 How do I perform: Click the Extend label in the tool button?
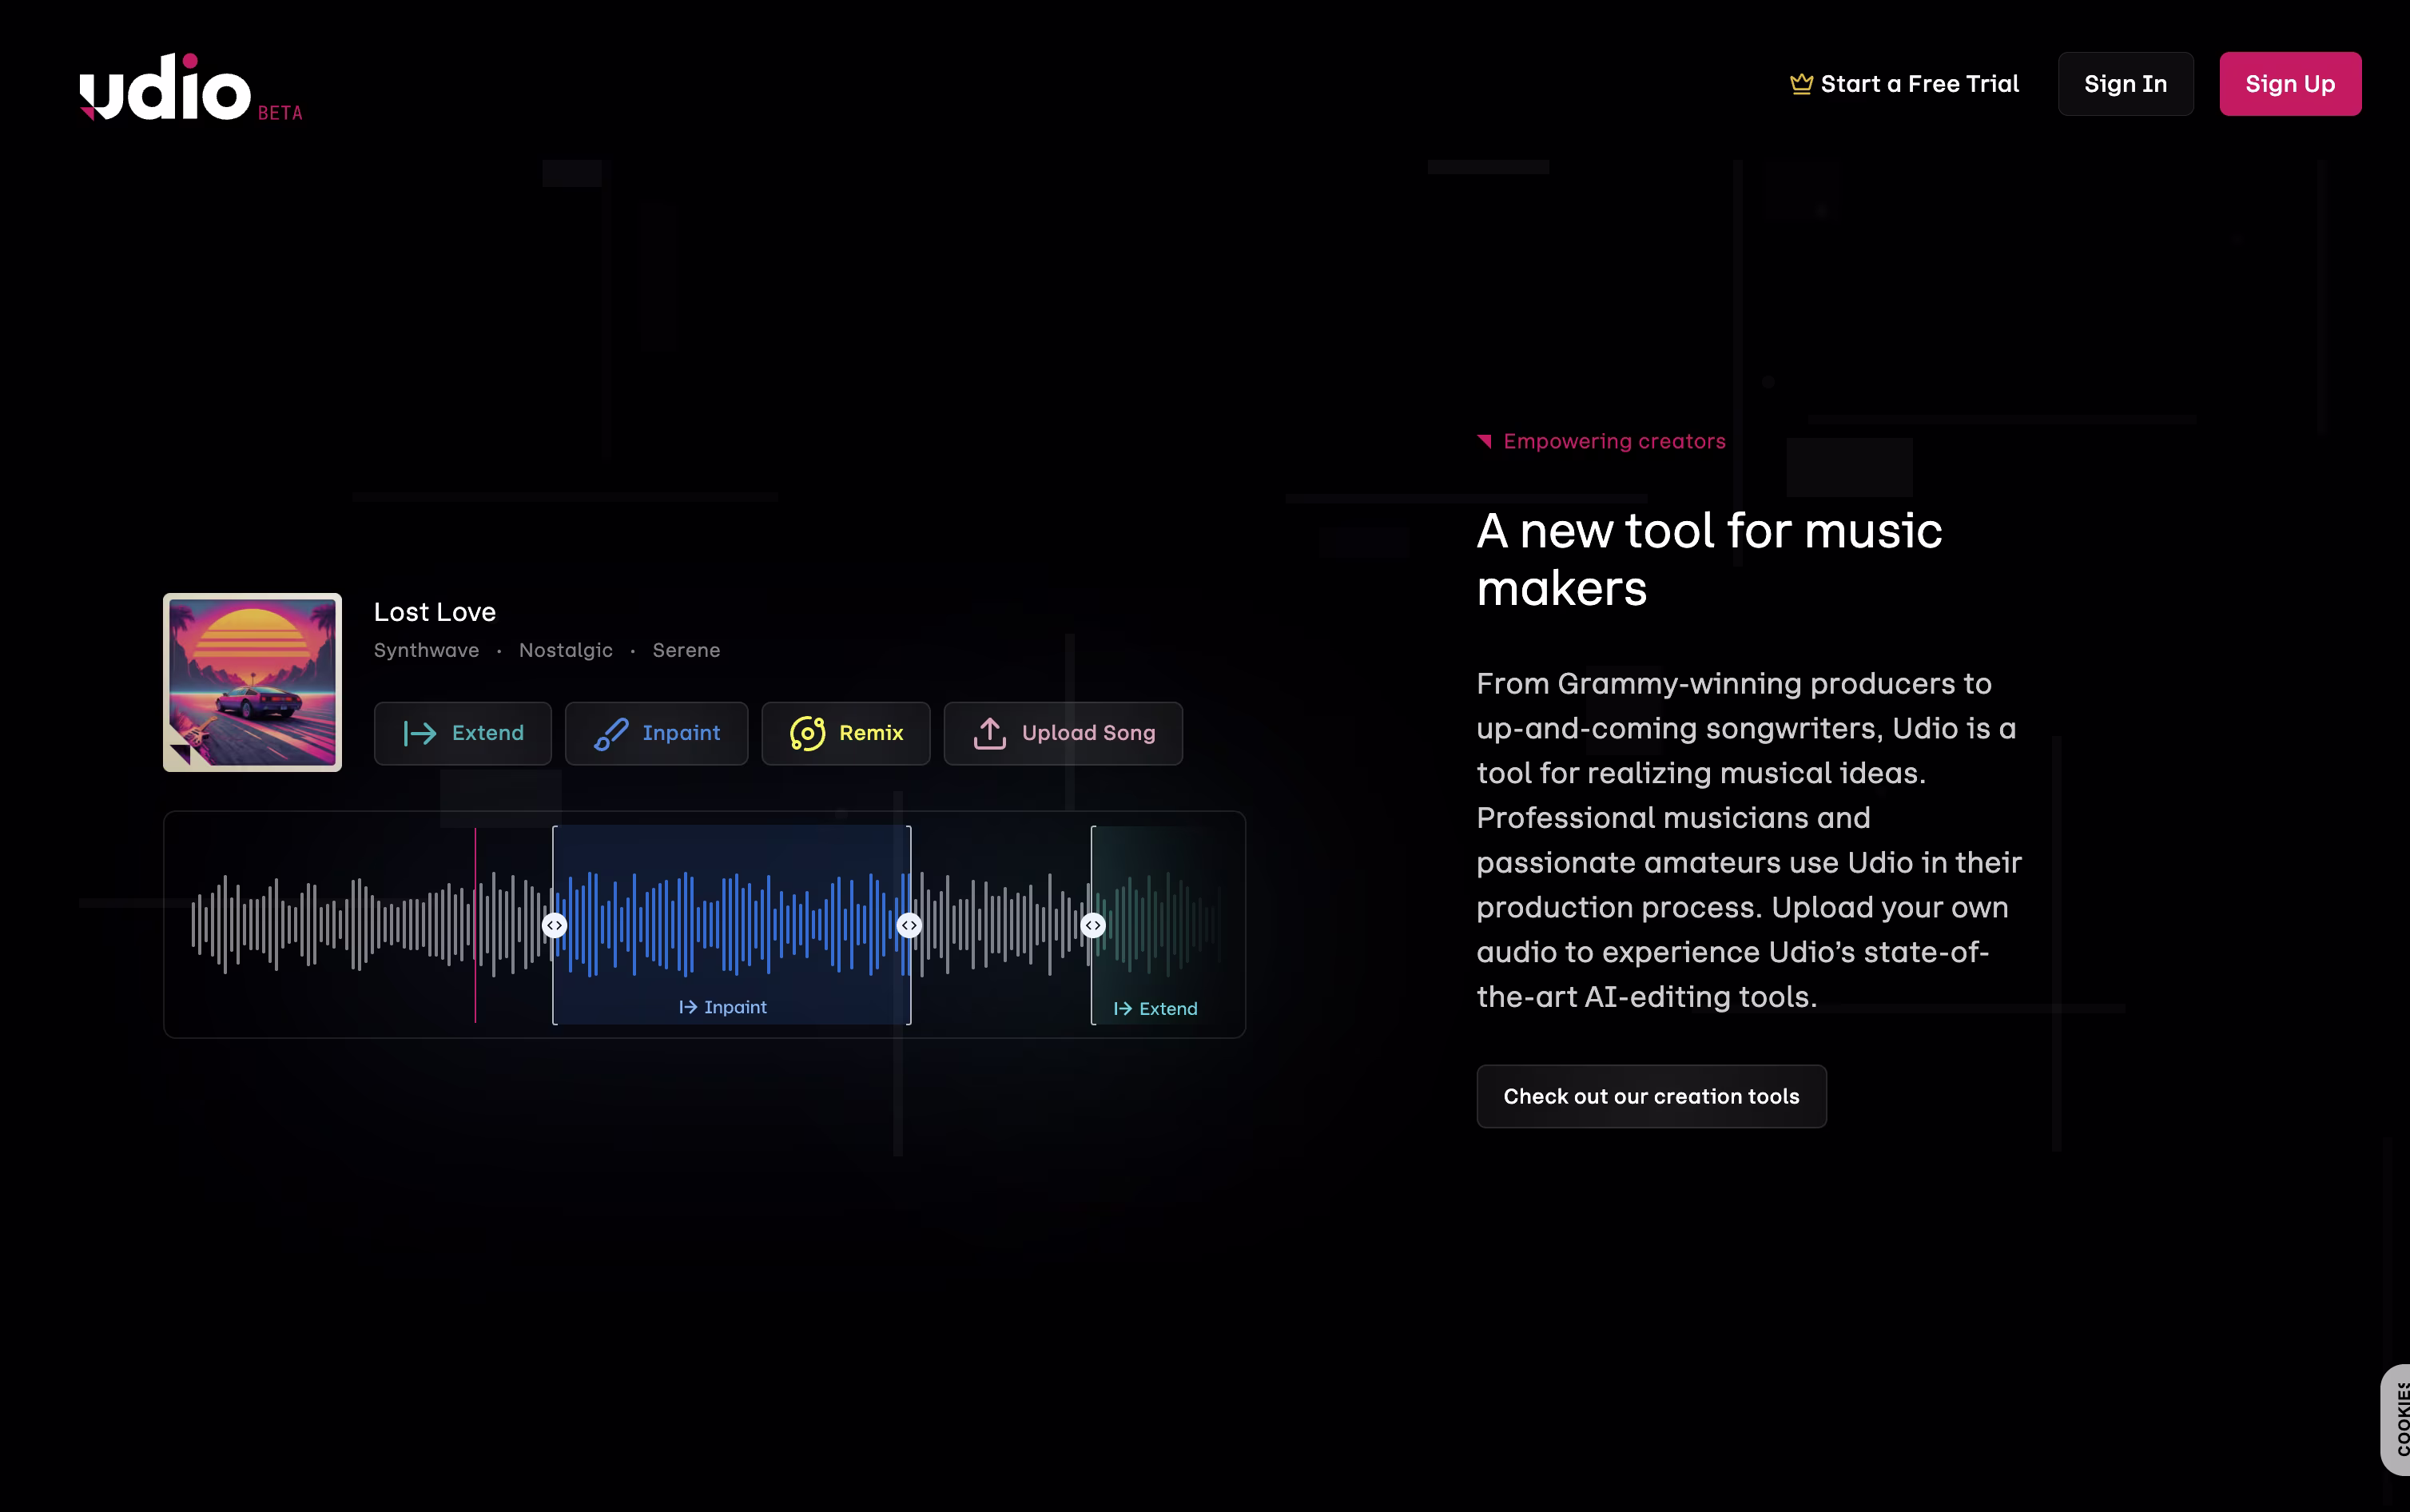pos(487,733)
